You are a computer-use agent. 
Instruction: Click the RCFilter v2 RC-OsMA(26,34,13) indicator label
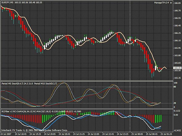click(x=17, y=111)
